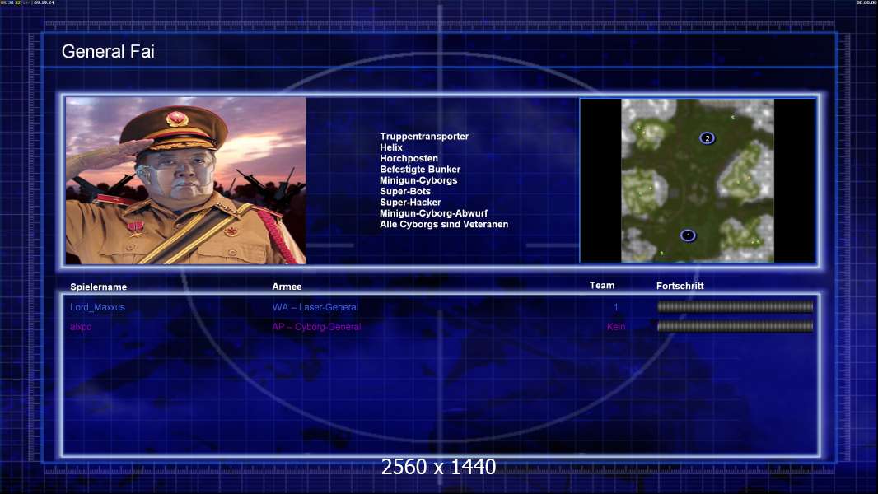Click the General Fai portrait image
Image resolution: width=878 pixels, height=494 pixels.
pos(186,180)
